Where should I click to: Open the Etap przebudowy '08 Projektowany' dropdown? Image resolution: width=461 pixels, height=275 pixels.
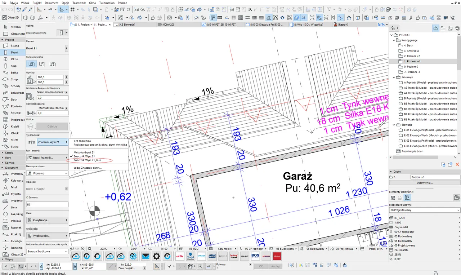(x=425, y=210)
